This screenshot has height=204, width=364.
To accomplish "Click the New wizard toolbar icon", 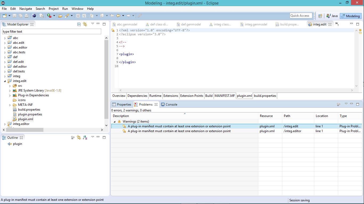I will click(5, 16).
